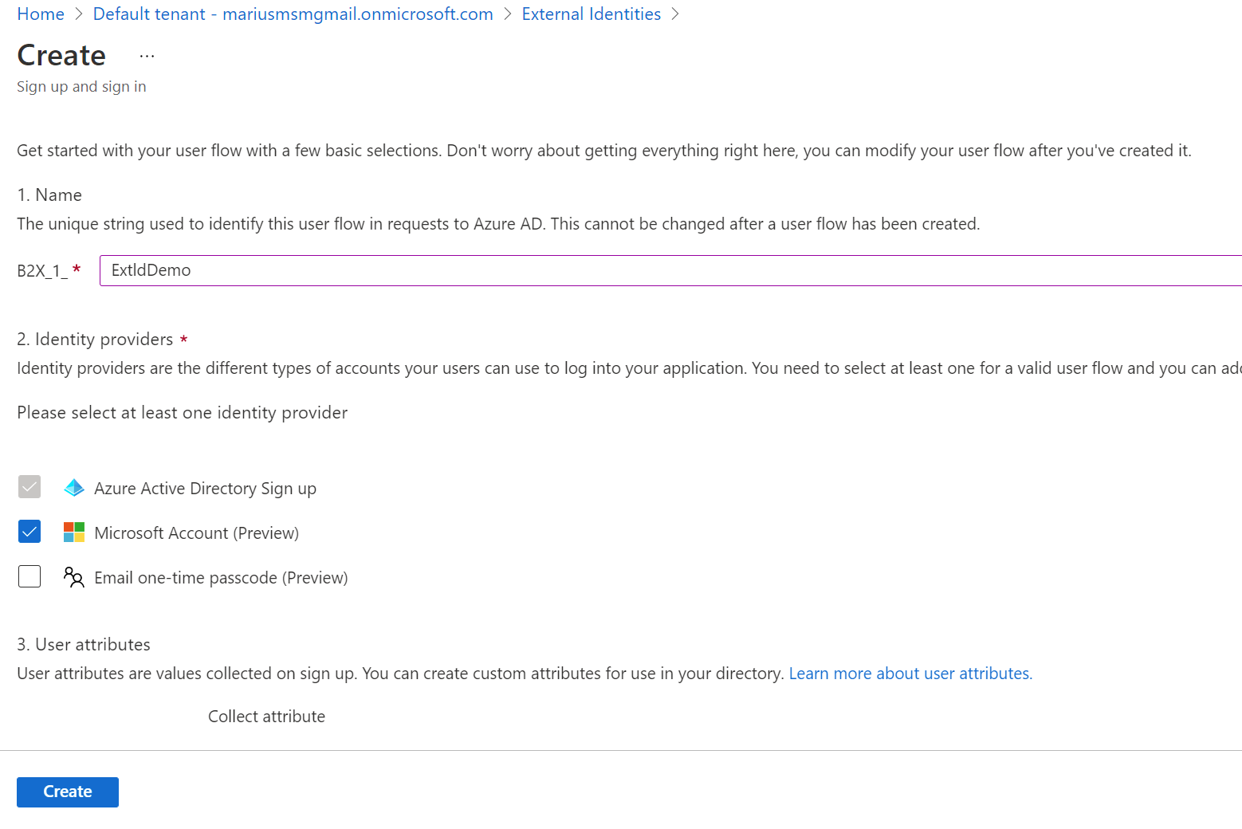Screen dimensions: 1242x829
Task: Open External Identities breadcrumb
Action: point(591,14)
